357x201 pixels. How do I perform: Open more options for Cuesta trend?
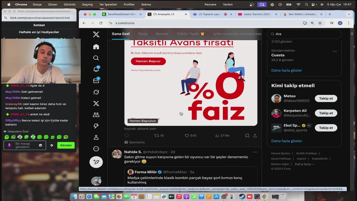pos(335,51)
